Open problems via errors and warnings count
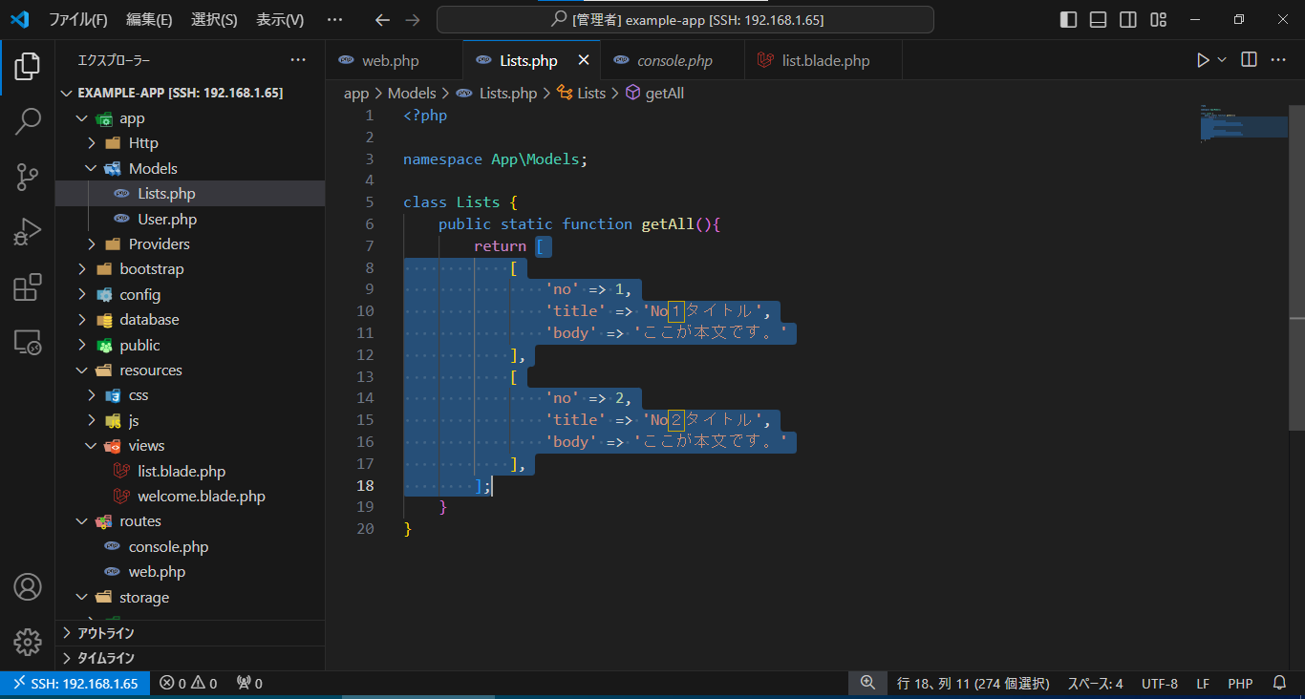Image resolution: width=1305 pixels, height=699 pixels. click(x=188, y=684)
